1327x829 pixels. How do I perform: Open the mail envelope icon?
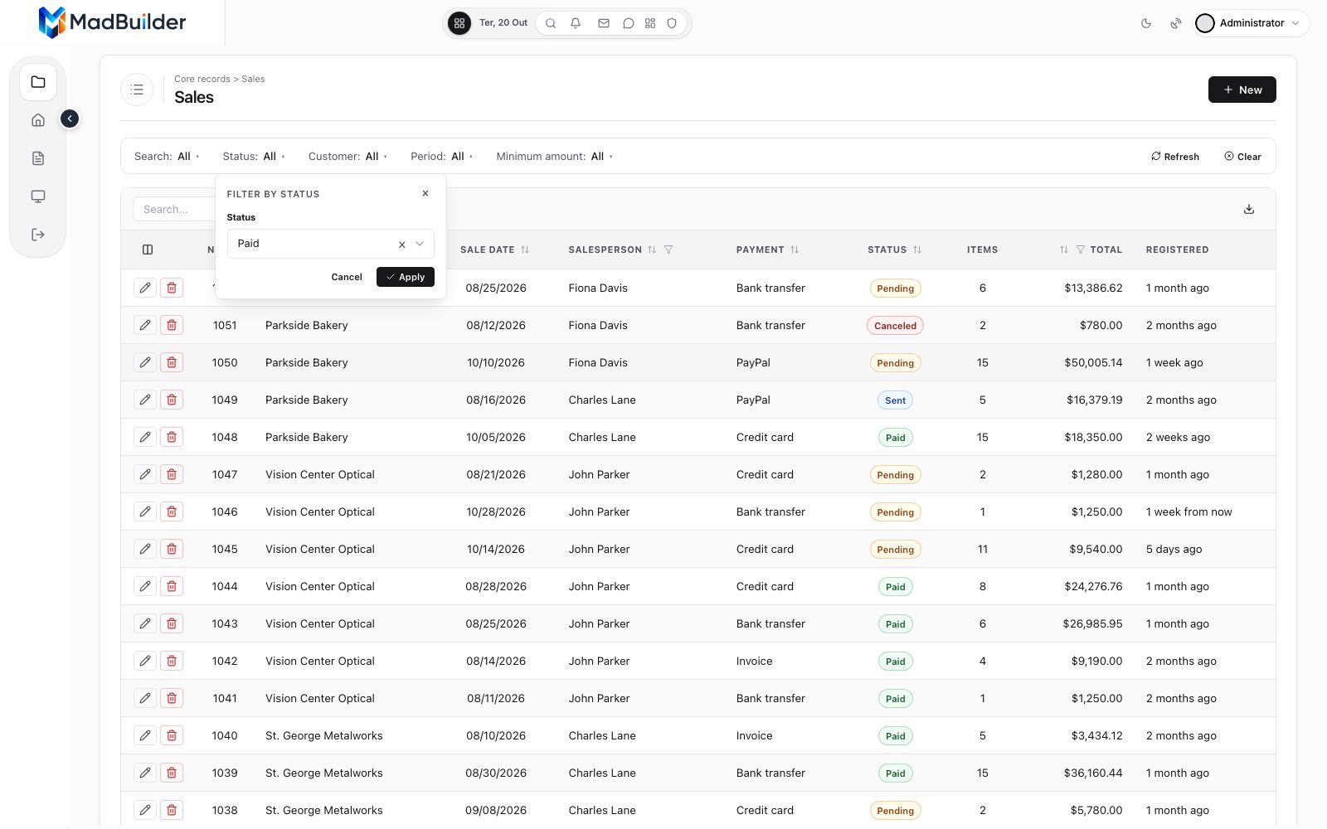604,23
